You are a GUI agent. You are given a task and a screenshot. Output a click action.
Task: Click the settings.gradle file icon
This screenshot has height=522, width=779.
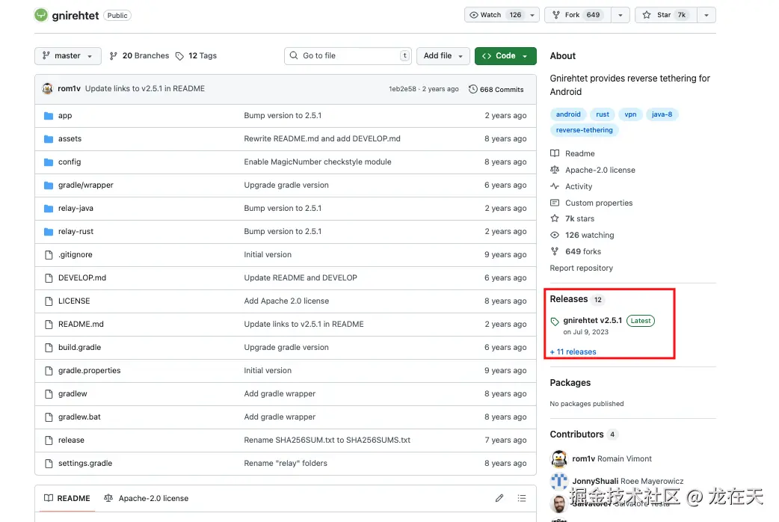[x=48, y=464]
